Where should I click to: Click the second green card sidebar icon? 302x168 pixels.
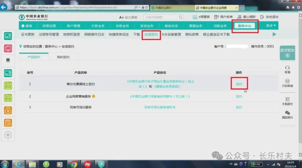8,73
